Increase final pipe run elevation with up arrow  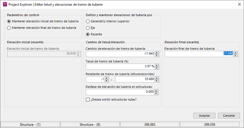[235, 52]
